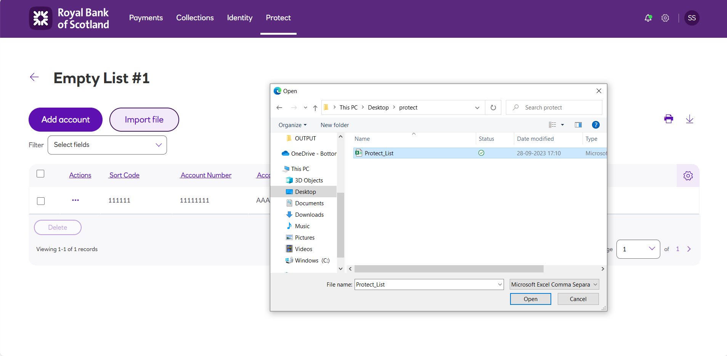727x356 pixels.
Task: Open the Identity tab
Action: 240,18
